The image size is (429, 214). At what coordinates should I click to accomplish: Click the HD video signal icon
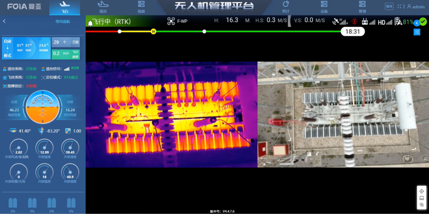pyautogui.click(x=382, y=22)
